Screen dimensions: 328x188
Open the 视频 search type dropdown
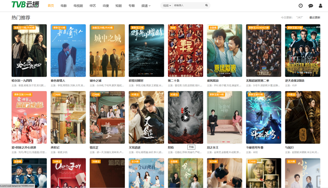(x=167, y=5)
